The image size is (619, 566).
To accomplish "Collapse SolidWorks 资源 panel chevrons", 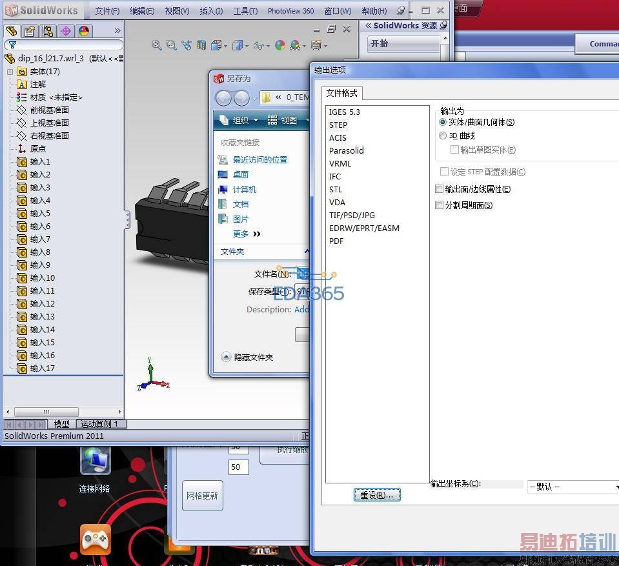I will tap(368, 26).
